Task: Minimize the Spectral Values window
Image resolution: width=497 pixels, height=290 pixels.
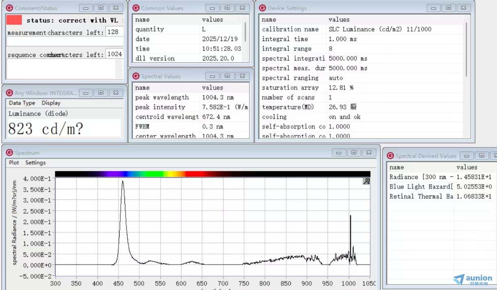Action: click(212, 76)
